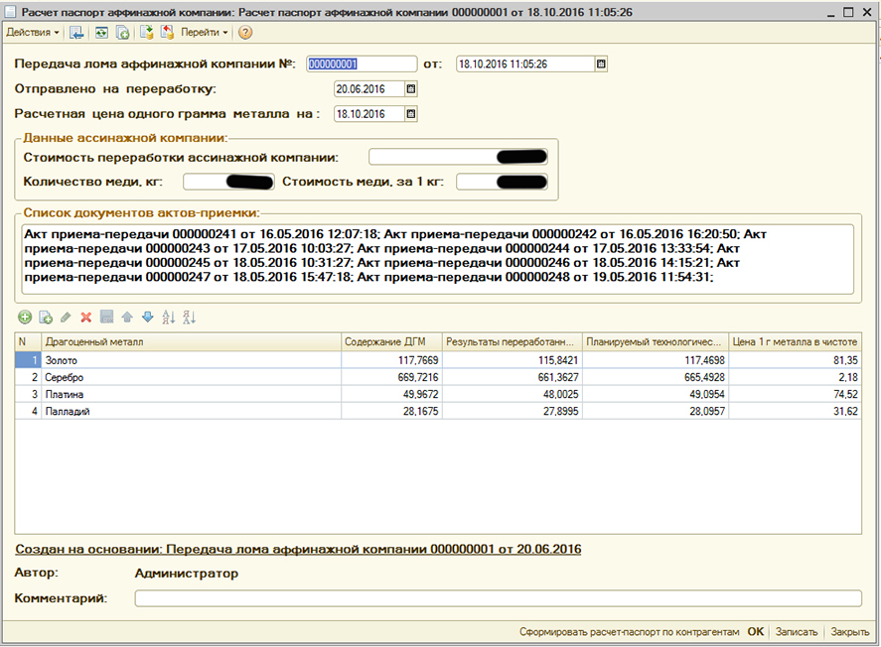This screenshot has height=647, width=881.
Task: Open the Действия menu
Action: coord(32,33)
